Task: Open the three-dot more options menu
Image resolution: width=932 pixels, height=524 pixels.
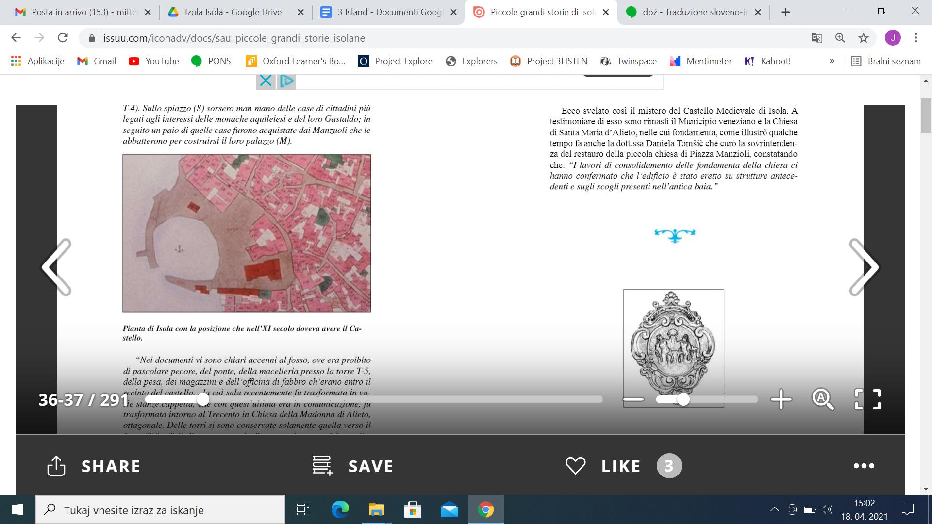Action: coord(864,466)
